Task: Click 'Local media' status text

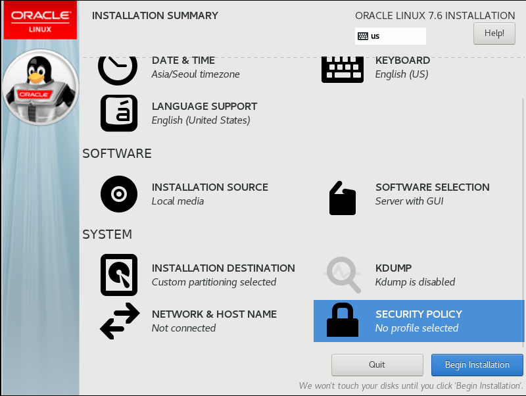Action: (178, 201)
